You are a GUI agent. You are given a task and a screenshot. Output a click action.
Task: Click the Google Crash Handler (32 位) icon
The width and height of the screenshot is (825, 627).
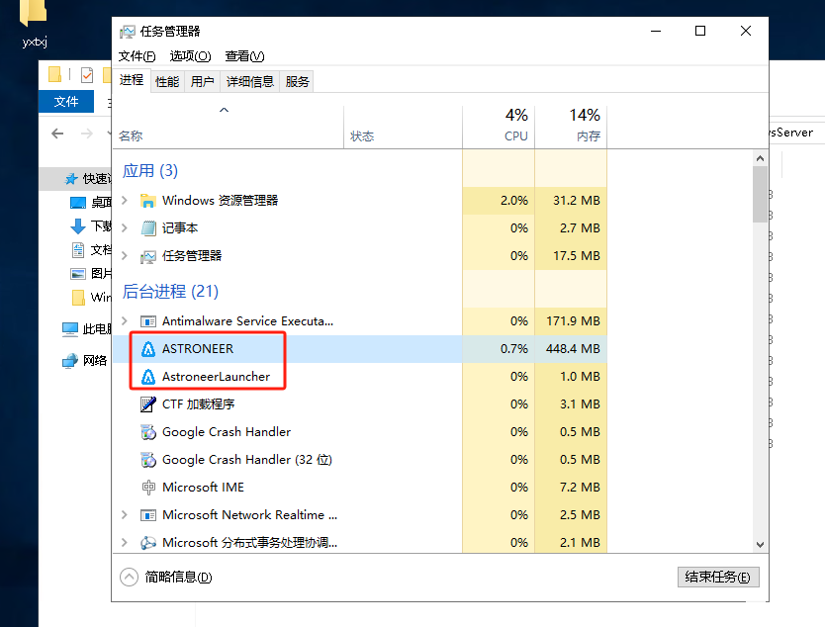pos(148,460)
